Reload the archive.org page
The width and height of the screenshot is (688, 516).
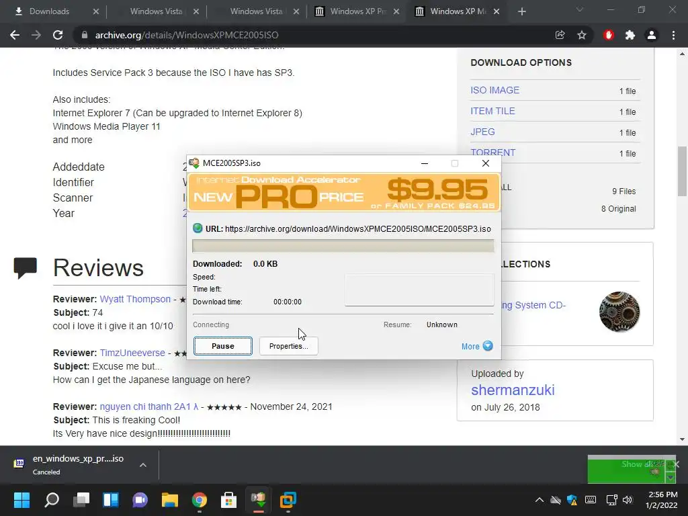[x=58, y=35]
